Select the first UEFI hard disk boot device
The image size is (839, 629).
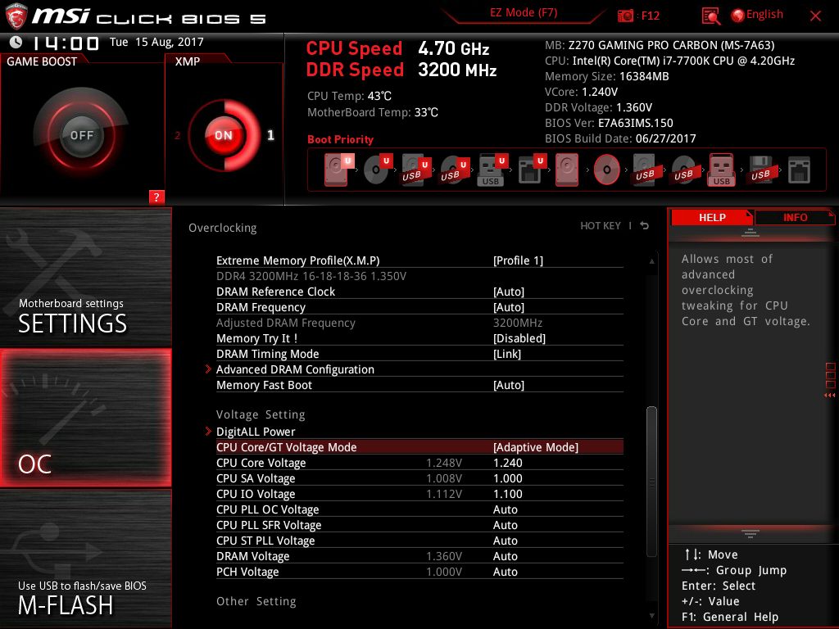(338, 170)
